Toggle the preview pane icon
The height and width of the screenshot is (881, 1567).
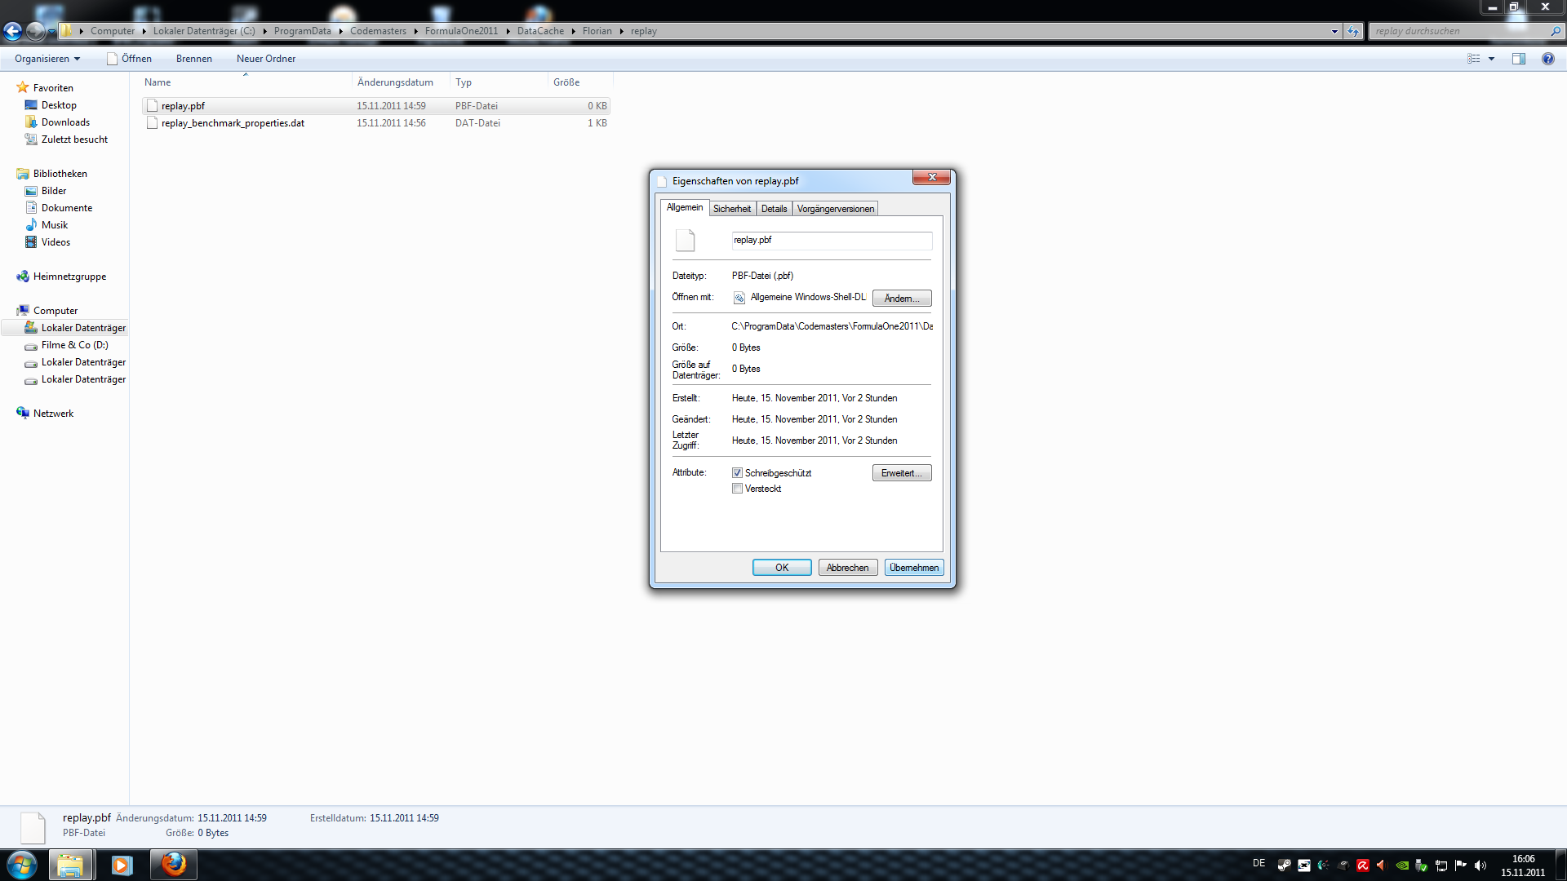pos(1518,59)
